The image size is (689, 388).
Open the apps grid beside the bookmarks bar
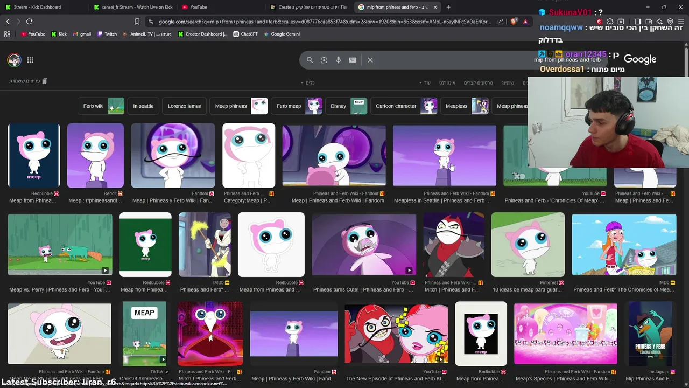7,34
